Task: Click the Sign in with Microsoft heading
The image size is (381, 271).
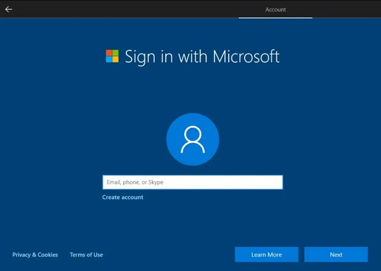Action: pyautogui.click(x=201, y=56)
